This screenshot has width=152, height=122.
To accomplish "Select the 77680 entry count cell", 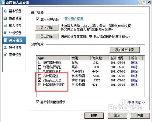I will [96, 76].
